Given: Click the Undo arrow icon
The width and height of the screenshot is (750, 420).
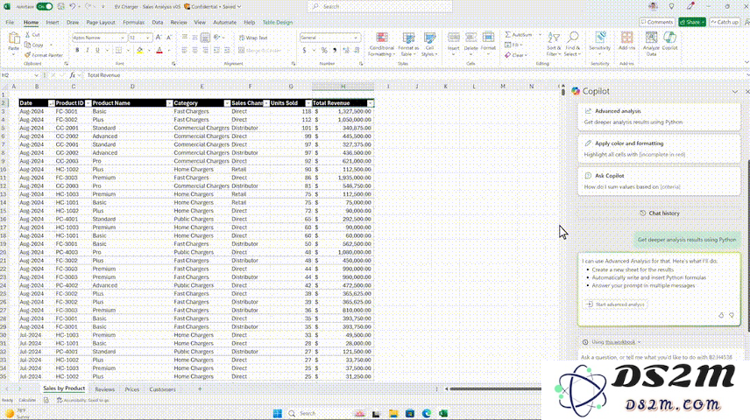Looking at the screenshot, I should (x=72, y=7).
